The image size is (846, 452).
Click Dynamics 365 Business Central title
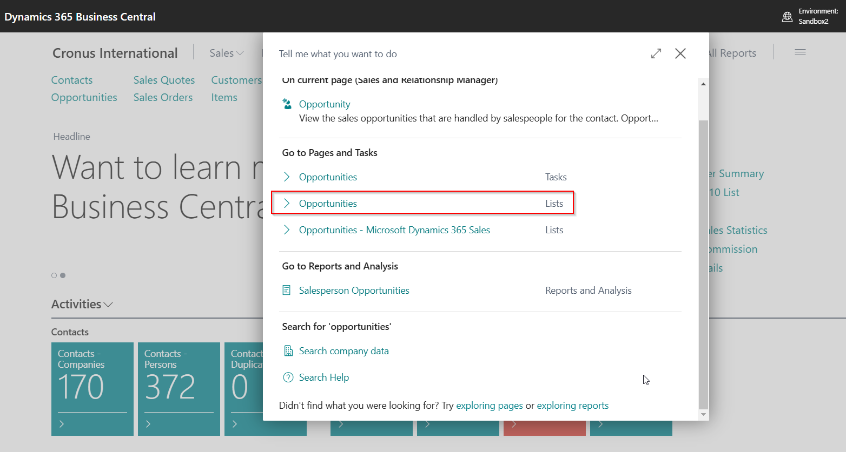(x=80, y=17)
